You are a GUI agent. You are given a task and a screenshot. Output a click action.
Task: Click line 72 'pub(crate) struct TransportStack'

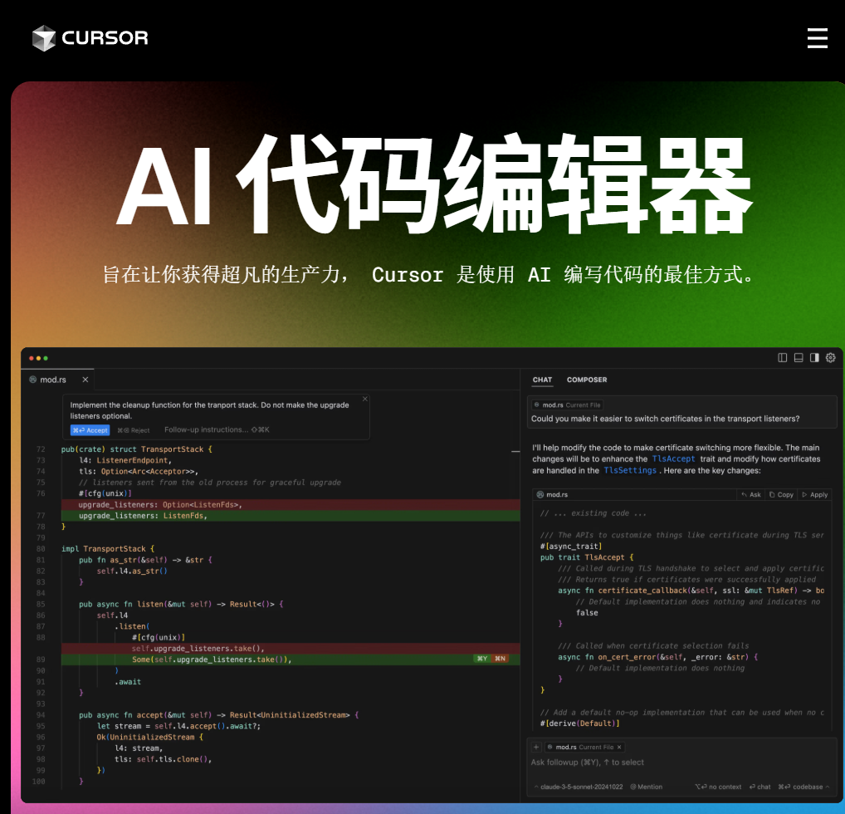[136, 449]
